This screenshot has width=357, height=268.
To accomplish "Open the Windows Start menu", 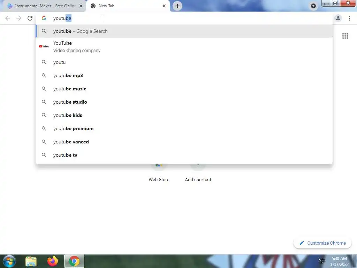I will (x=9, y=261).
